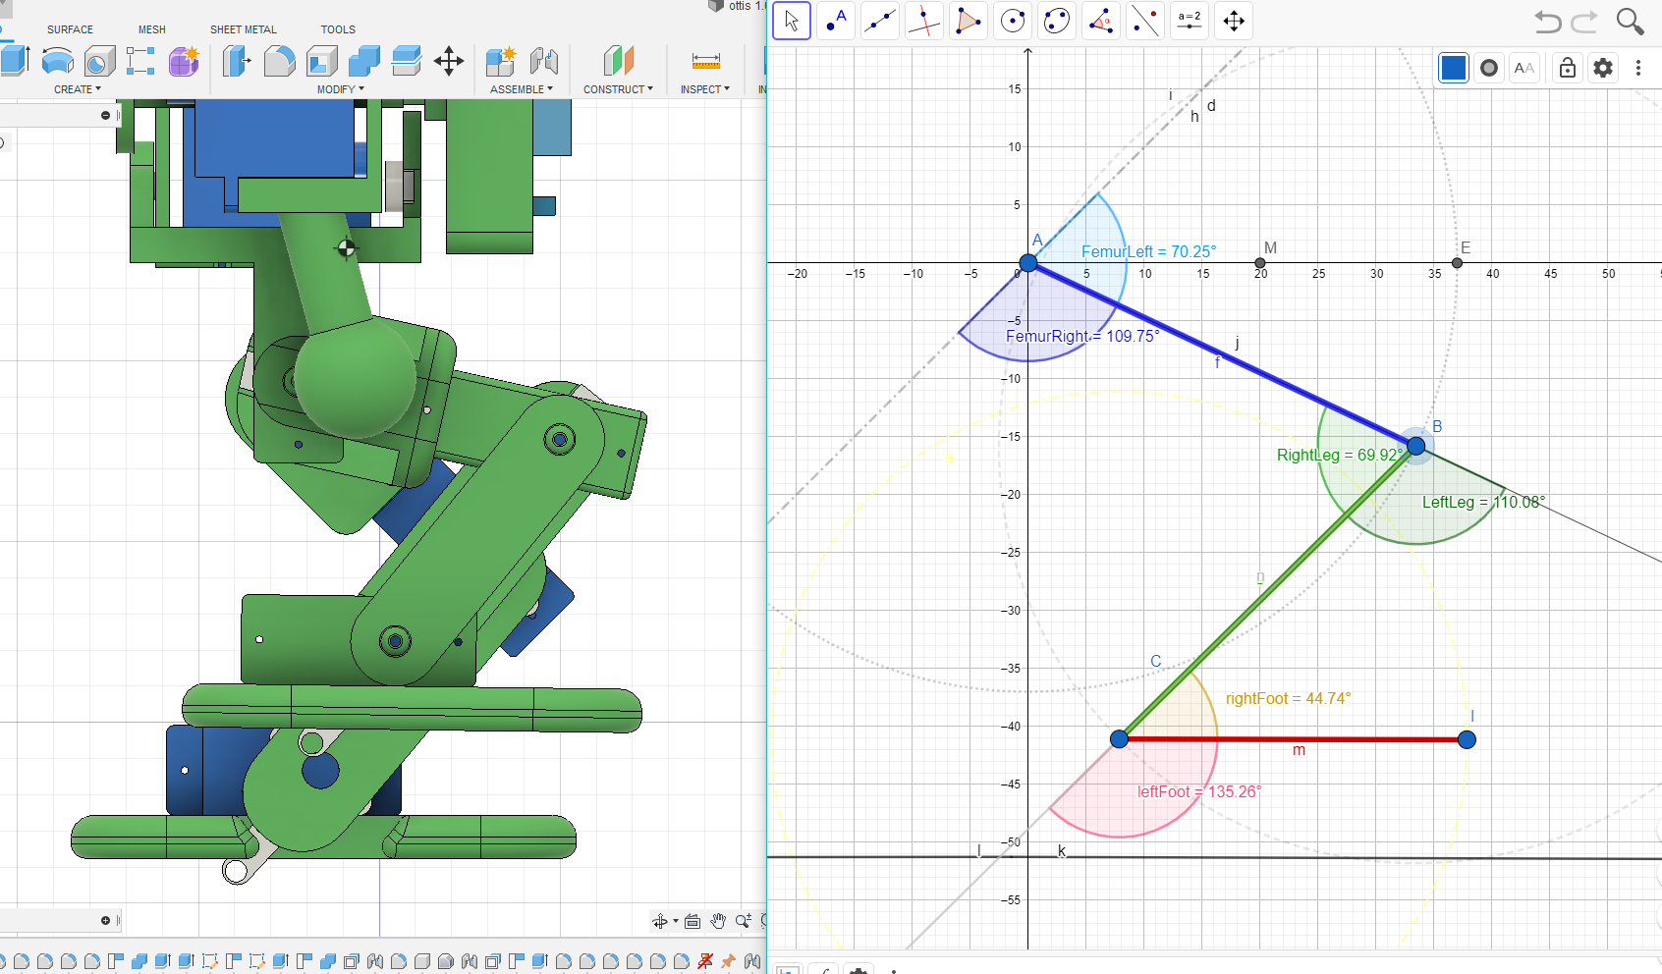Toggle the AA label style option

click(x=1524, y=68)
